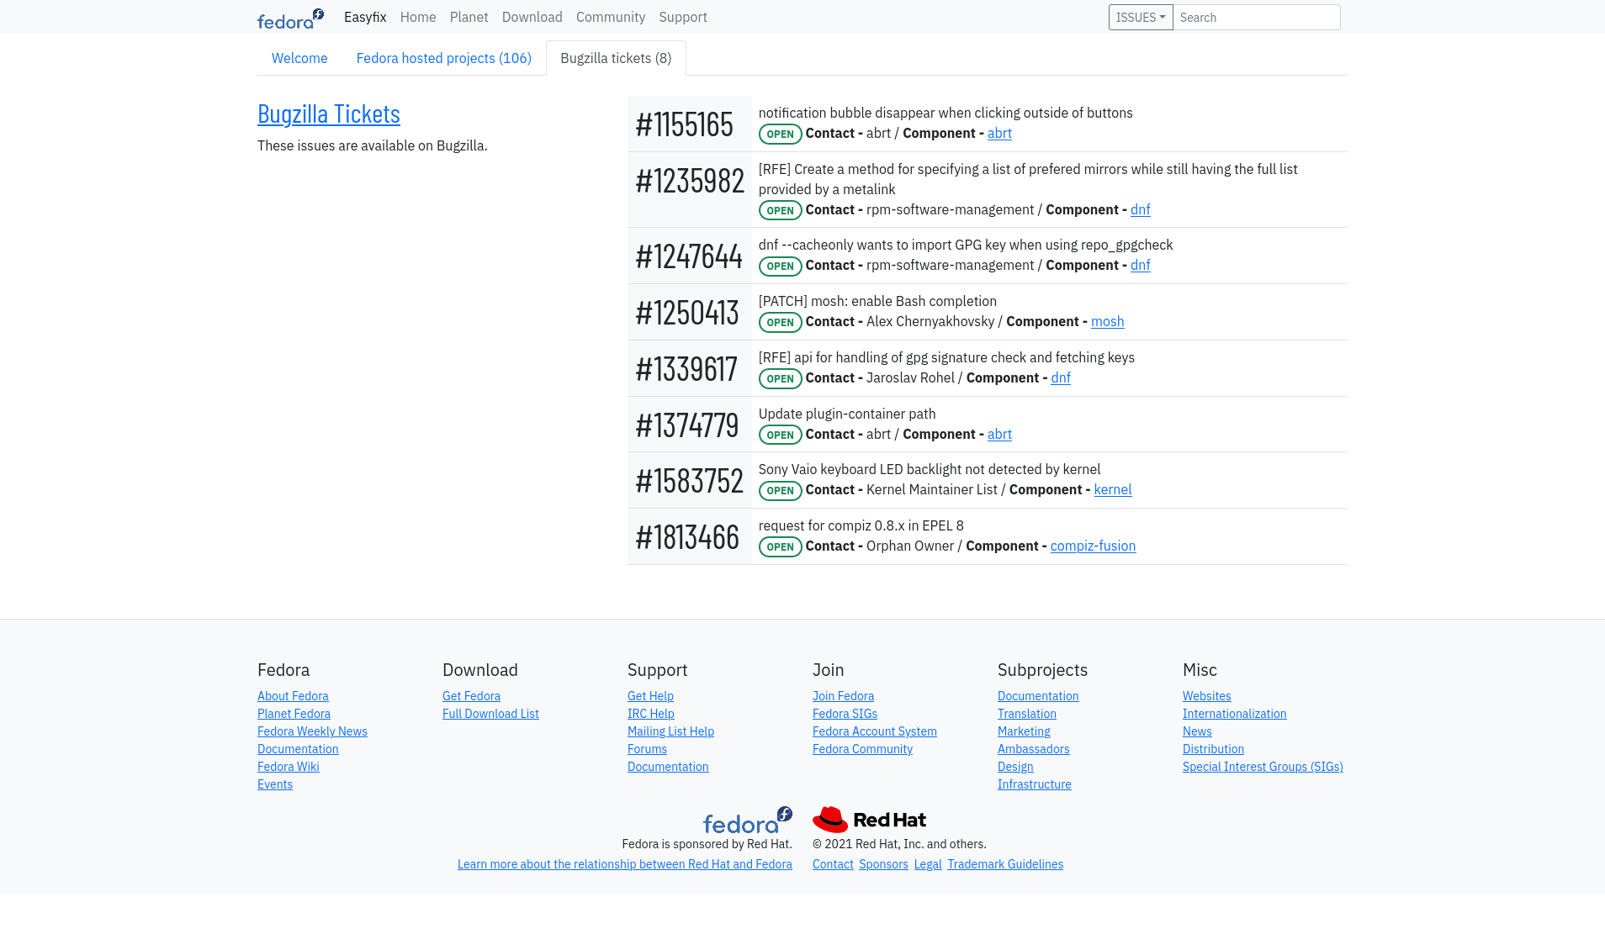Switch to the Welcome tab

pyautogui.click(x=299, y=58)
